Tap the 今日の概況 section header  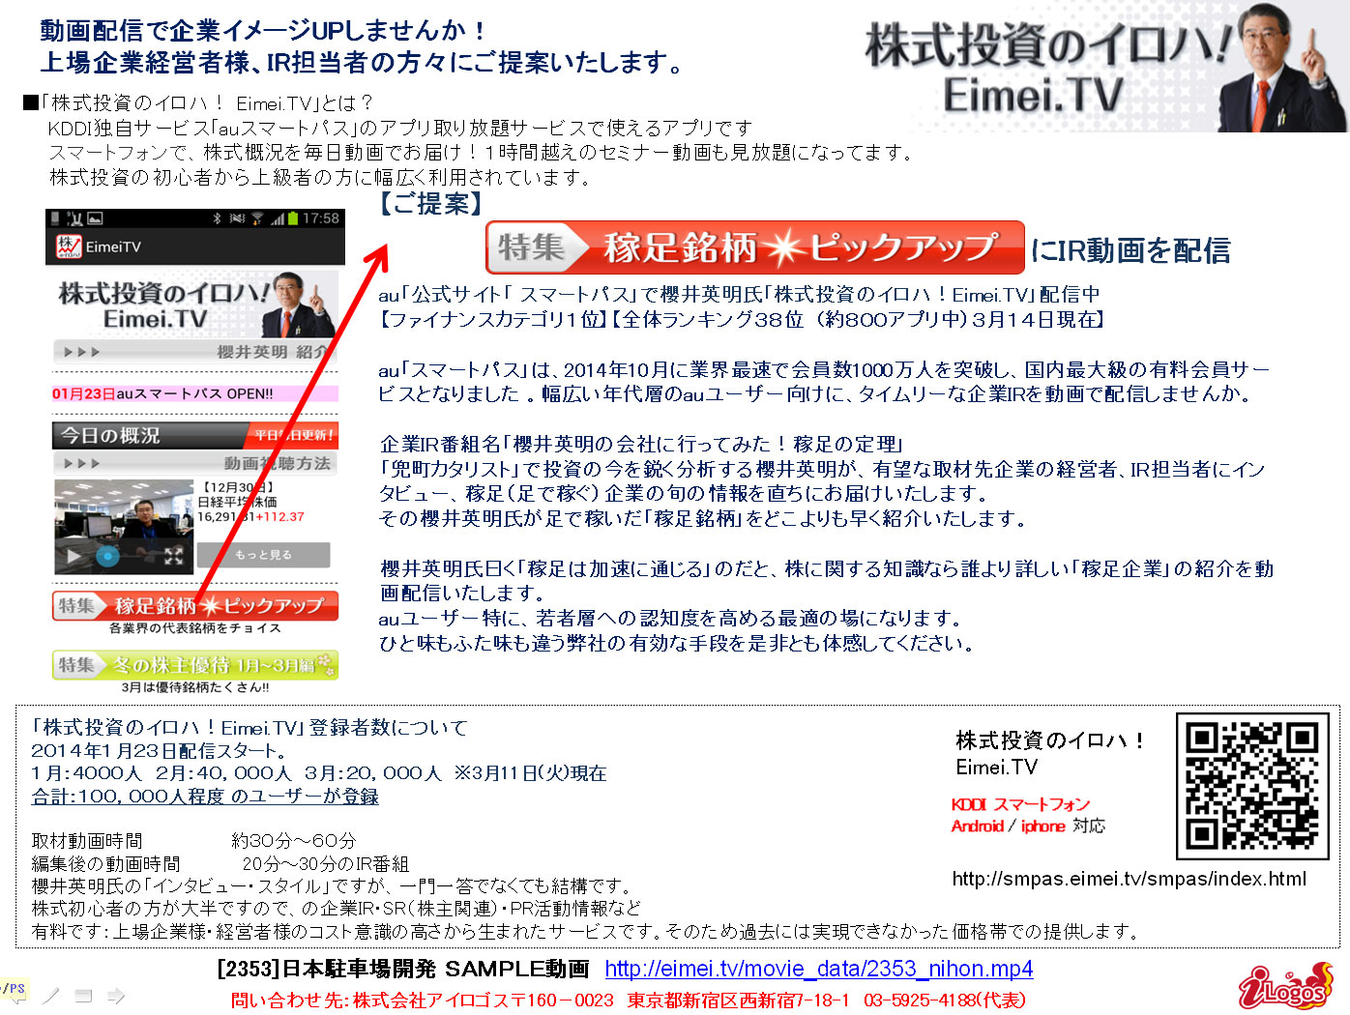[195, 435]
